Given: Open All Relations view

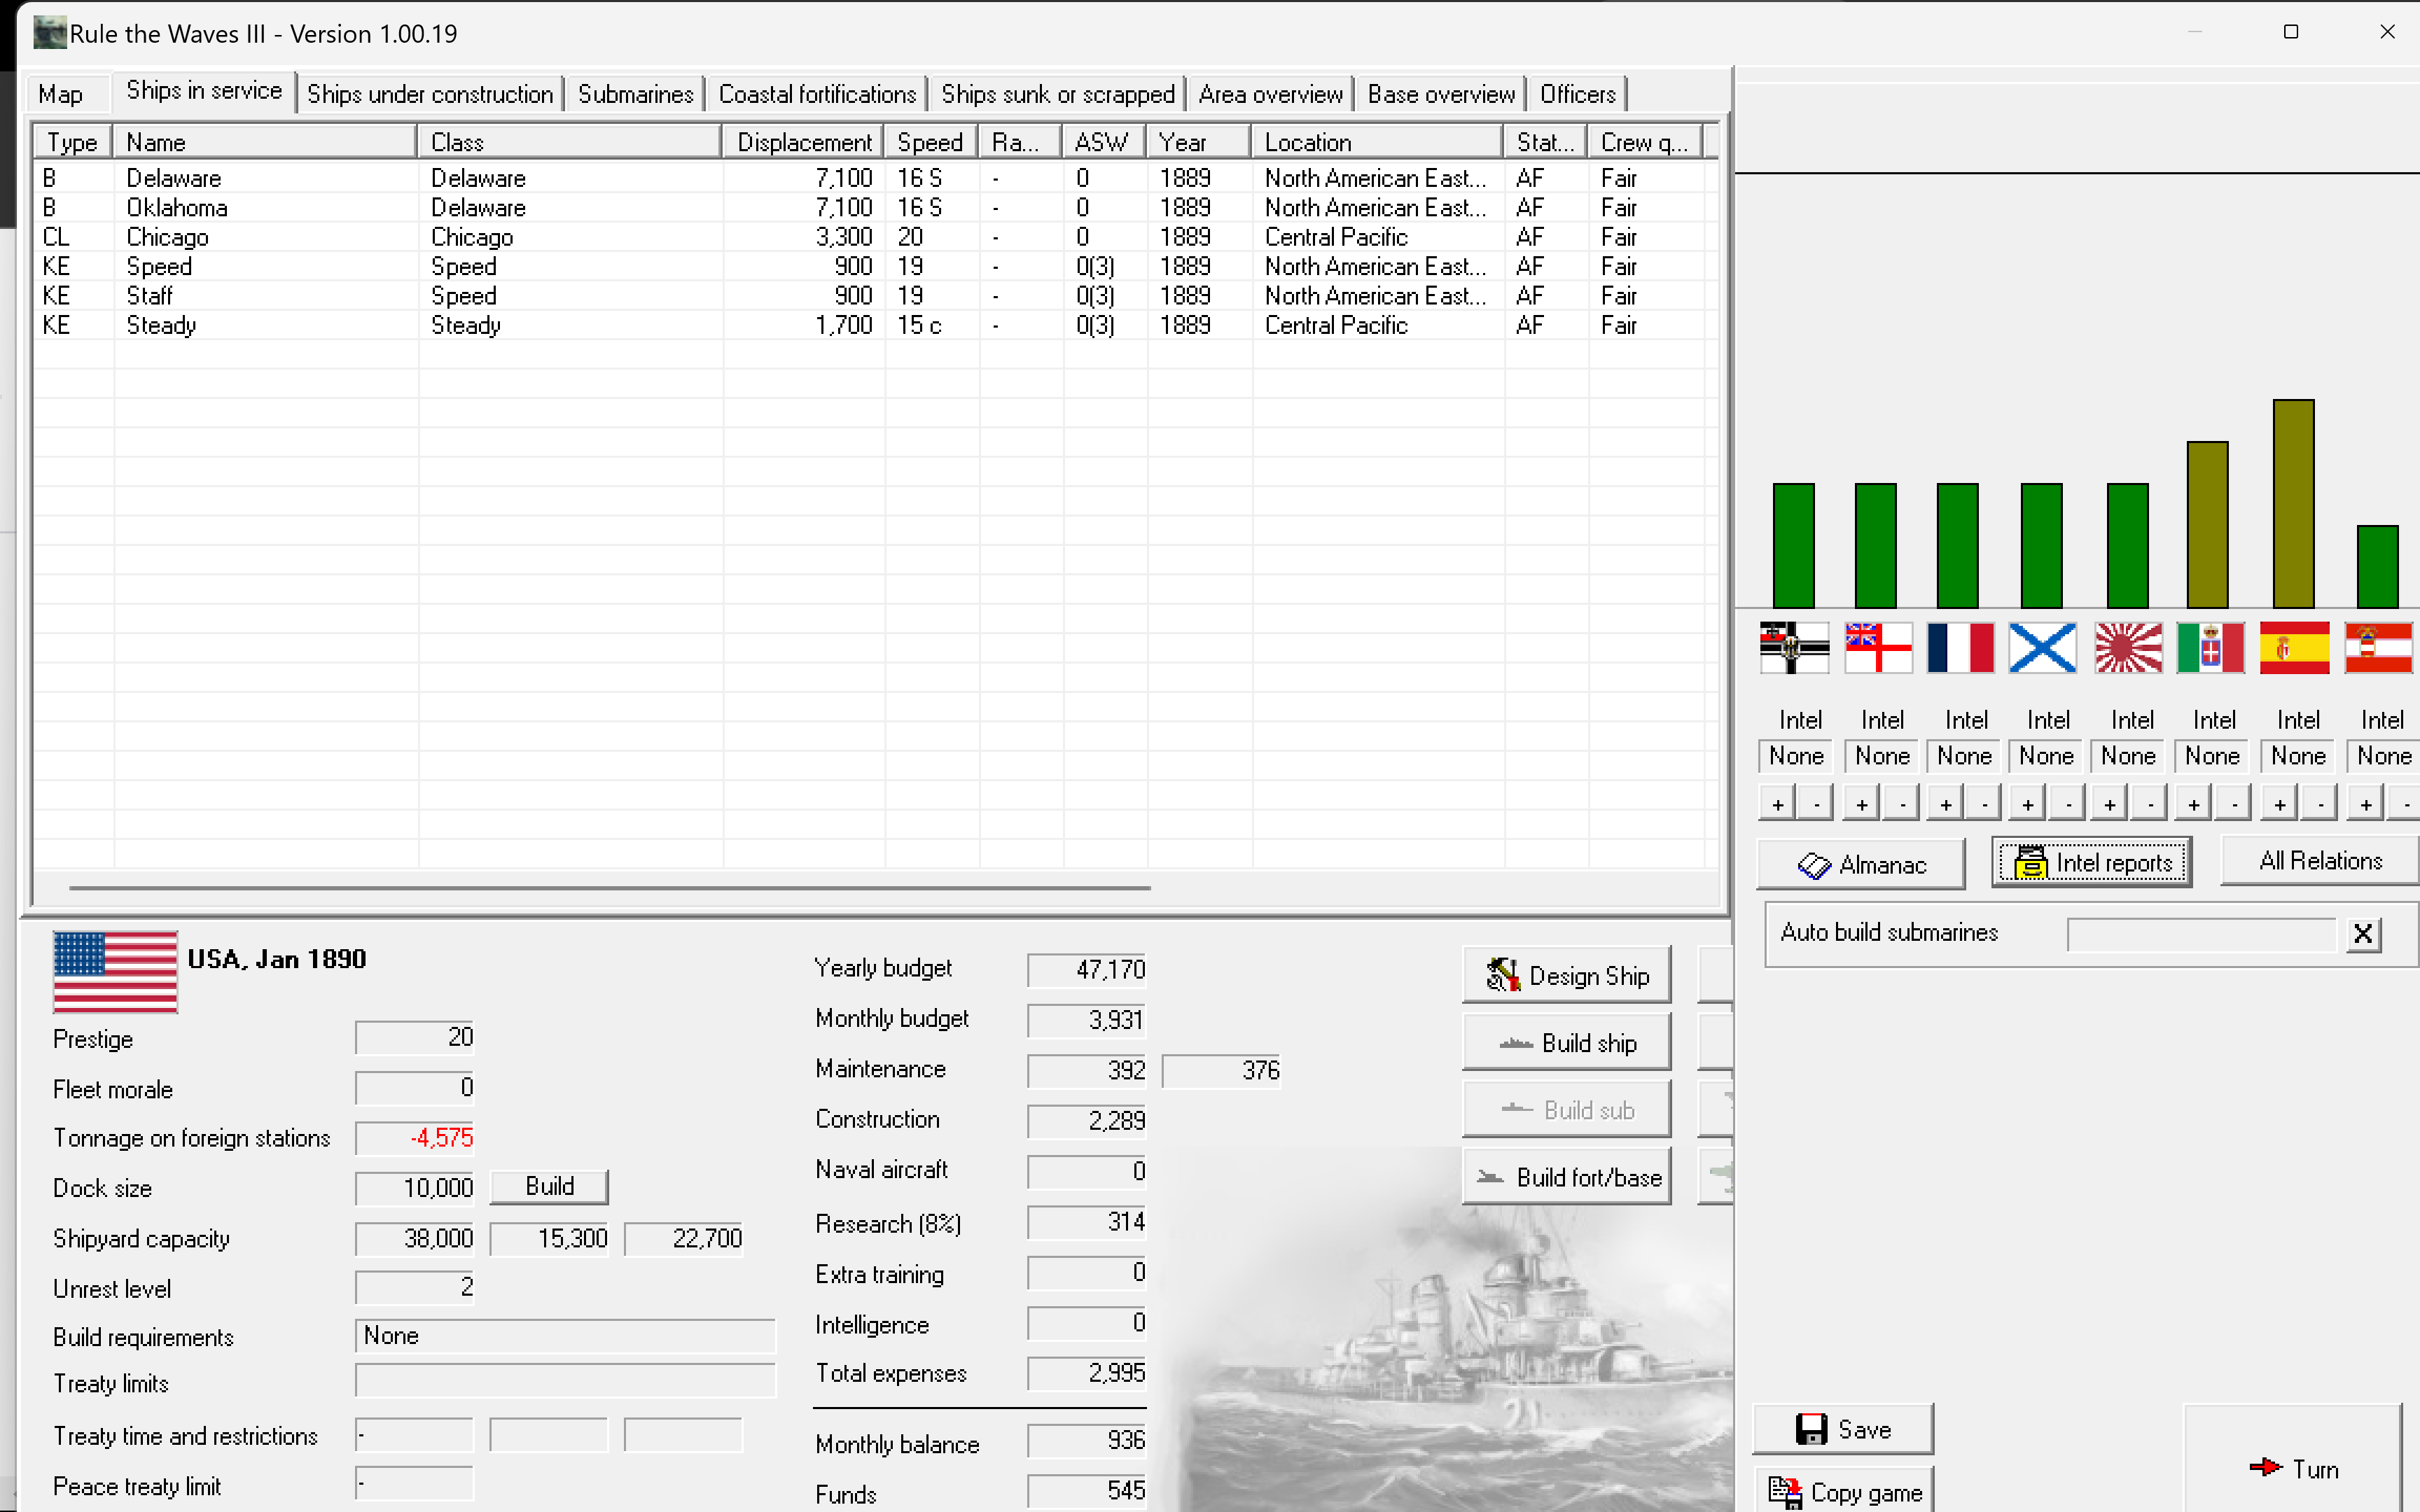Looking at the screenshot, I should coord(2320,861).
